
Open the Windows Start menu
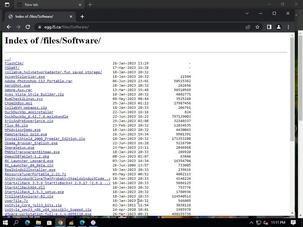click(x=5, y=223)
